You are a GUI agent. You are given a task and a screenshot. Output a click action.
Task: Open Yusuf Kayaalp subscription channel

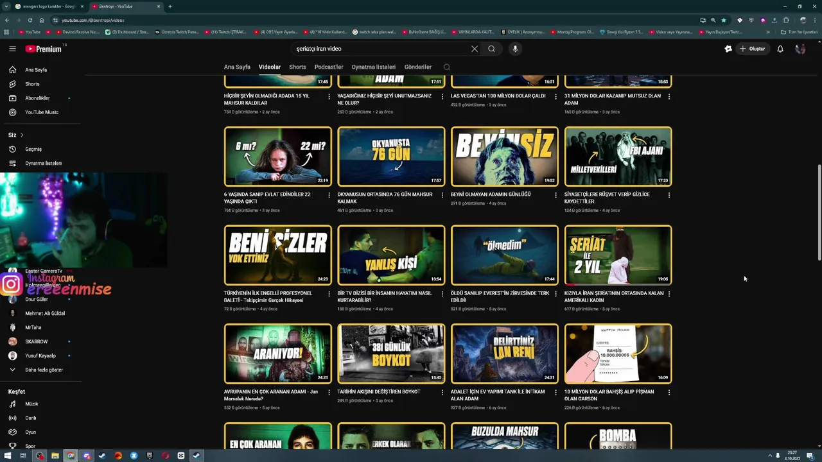(x=41, y=355)
